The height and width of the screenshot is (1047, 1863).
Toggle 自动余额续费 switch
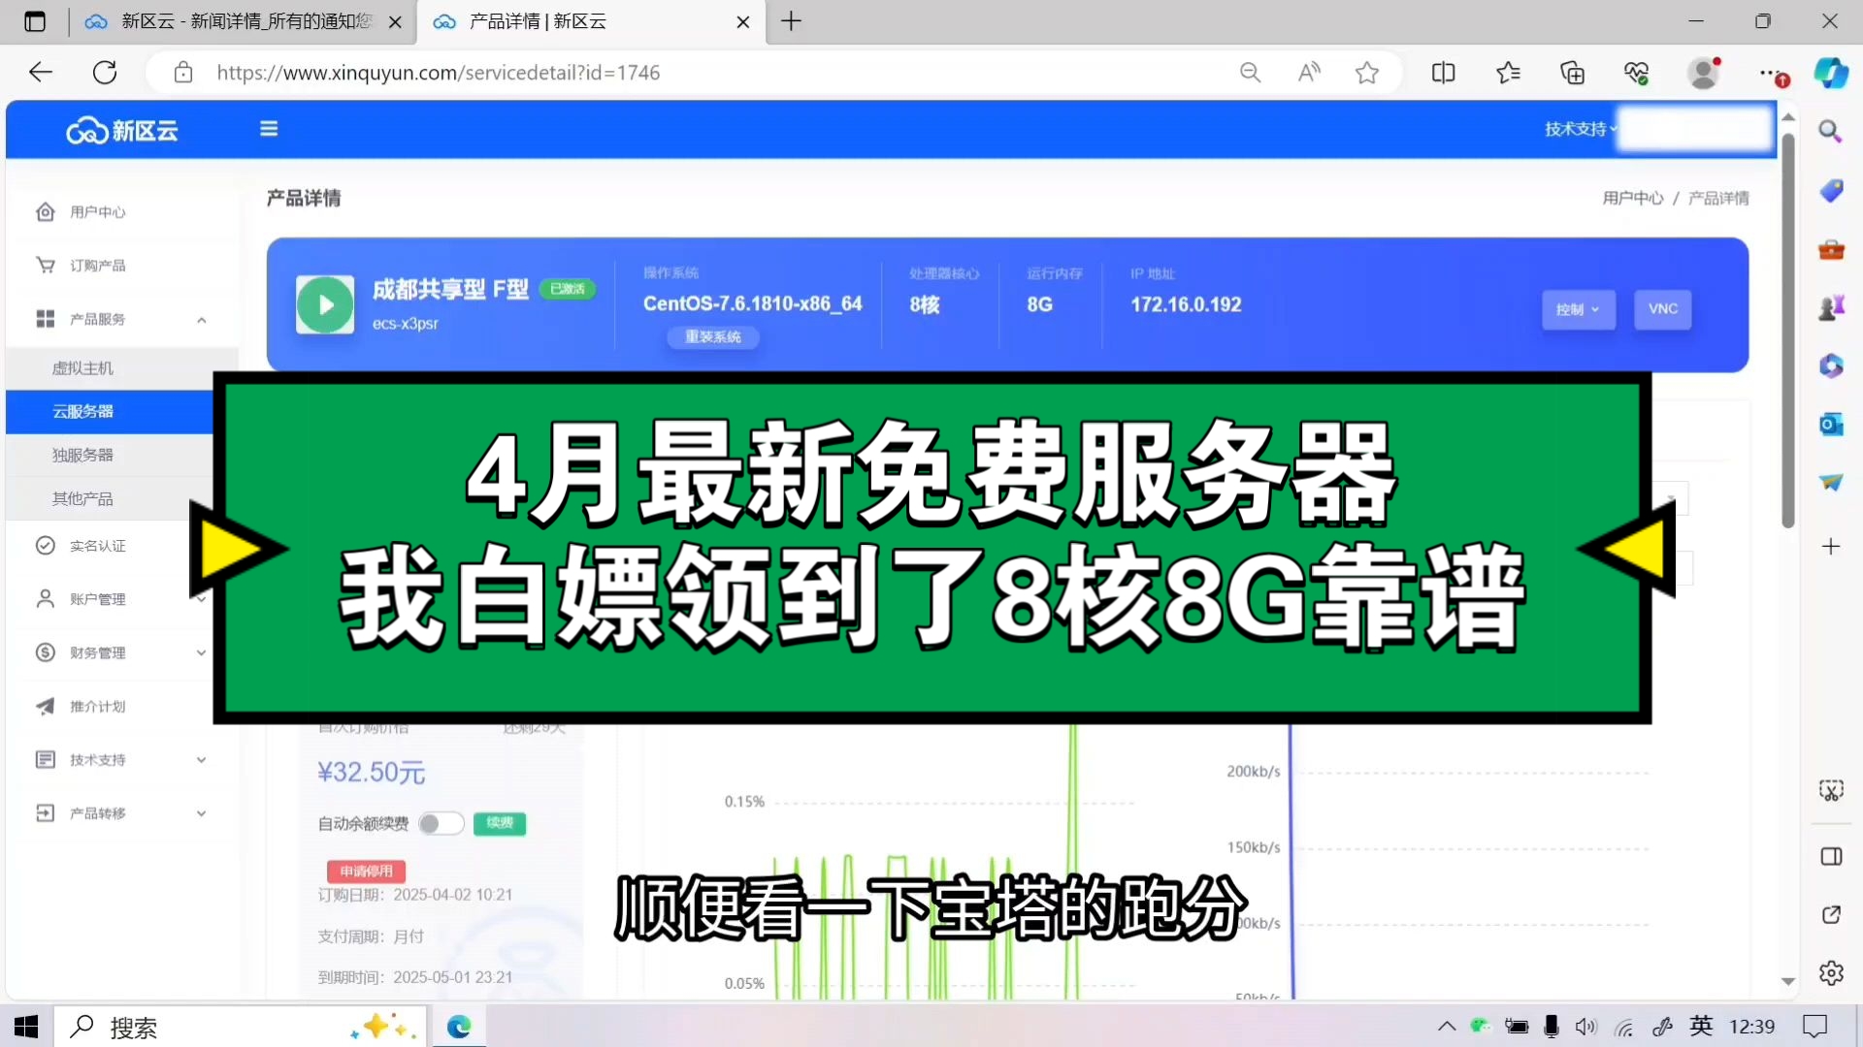point(441,824)
